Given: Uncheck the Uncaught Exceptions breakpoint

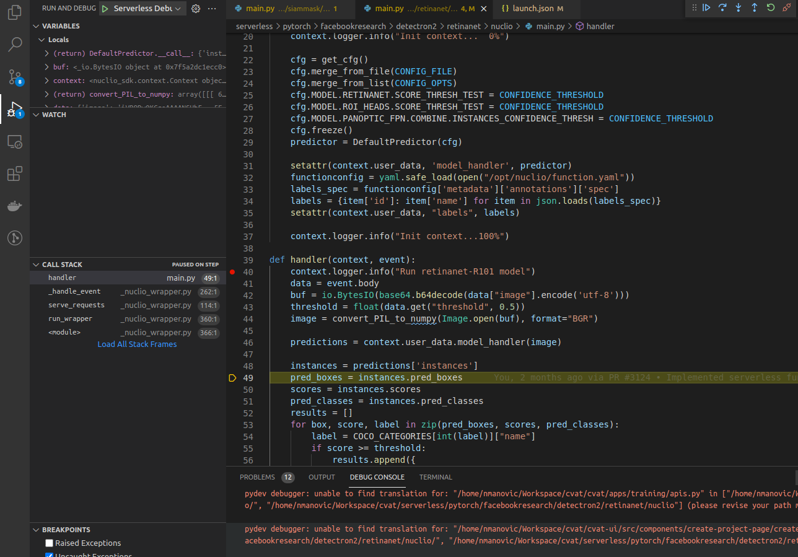Looking at the screenshot, I should point(48,555).
